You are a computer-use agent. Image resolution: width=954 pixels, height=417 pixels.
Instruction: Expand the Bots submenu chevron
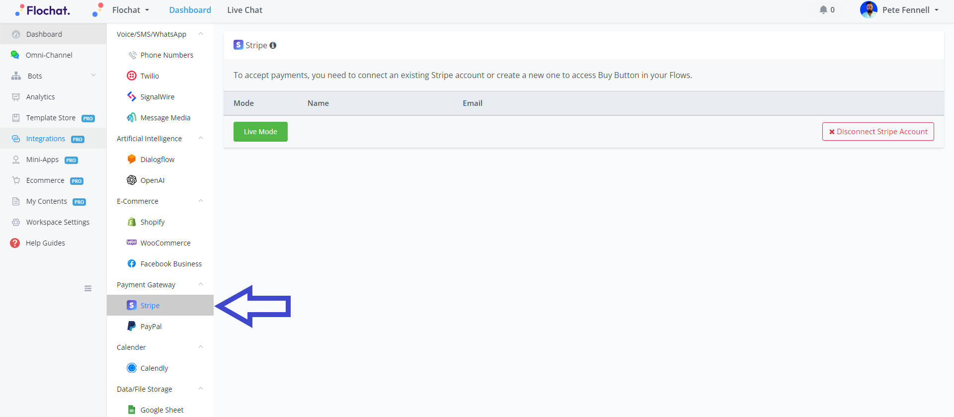(93, 76)
